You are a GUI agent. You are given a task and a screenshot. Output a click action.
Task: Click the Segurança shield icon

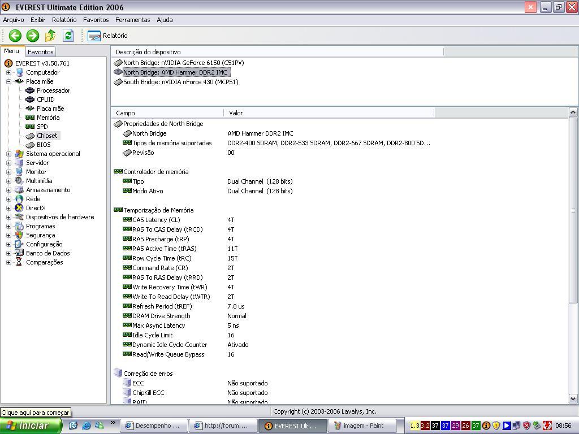[19, 235]
